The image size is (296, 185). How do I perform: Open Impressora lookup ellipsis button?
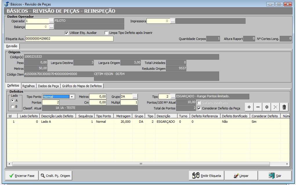173,21
